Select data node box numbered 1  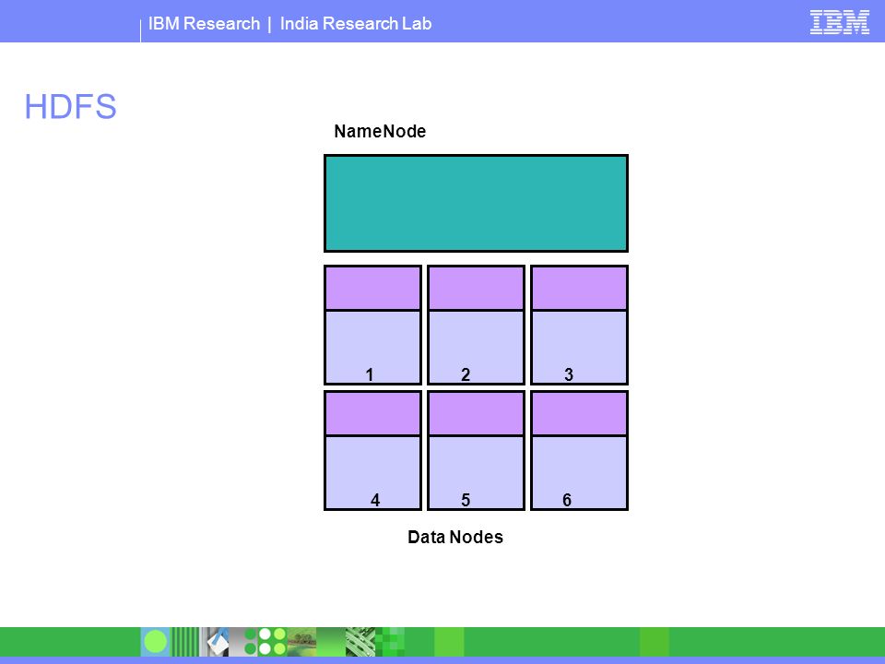pyautogui.click(x=372, y=325)
